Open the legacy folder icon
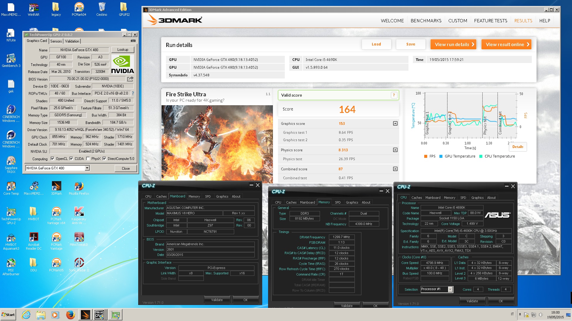This screenshot has width=572, height=321. 56,9
